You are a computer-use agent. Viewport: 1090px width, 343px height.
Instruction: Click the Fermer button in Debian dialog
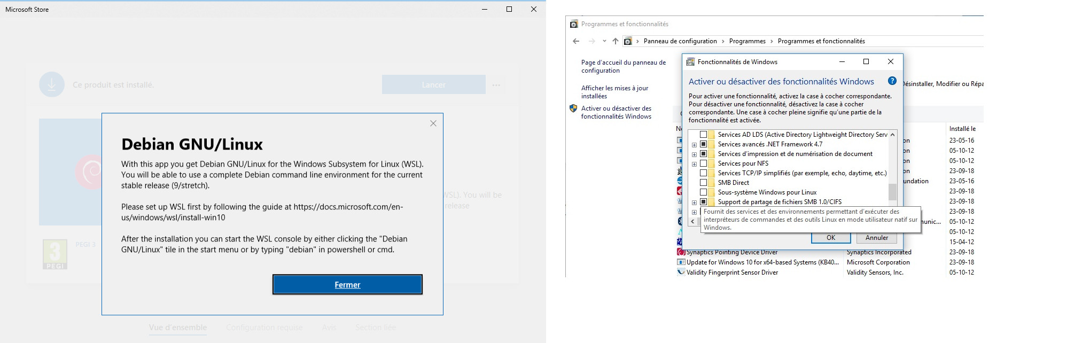tap(347, 285)
